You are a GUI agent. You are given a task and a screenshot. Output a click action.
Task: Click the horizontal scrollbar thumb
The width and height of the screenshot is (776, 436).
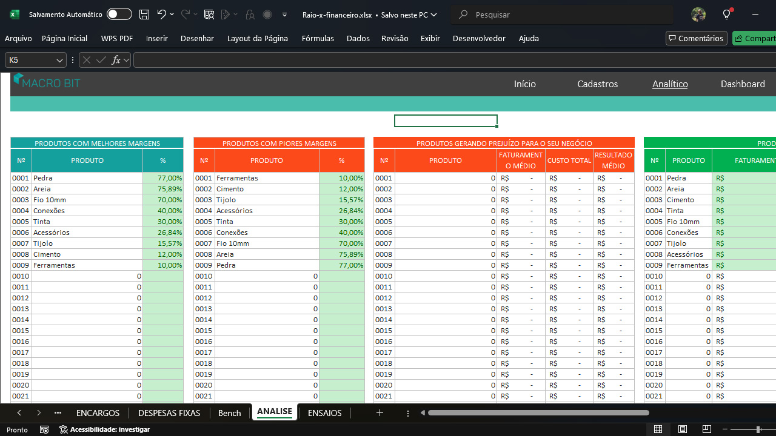(x=538, y=413)
